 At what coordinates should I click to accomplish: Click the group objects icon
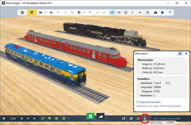click(98, 12)
